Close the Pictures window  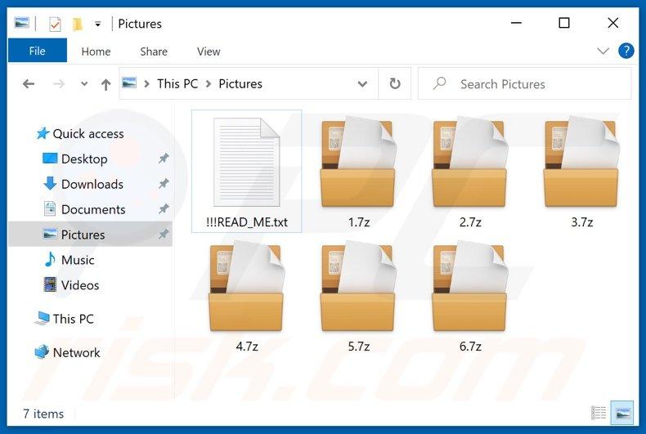pyautogui.click(x=612, y=23)
